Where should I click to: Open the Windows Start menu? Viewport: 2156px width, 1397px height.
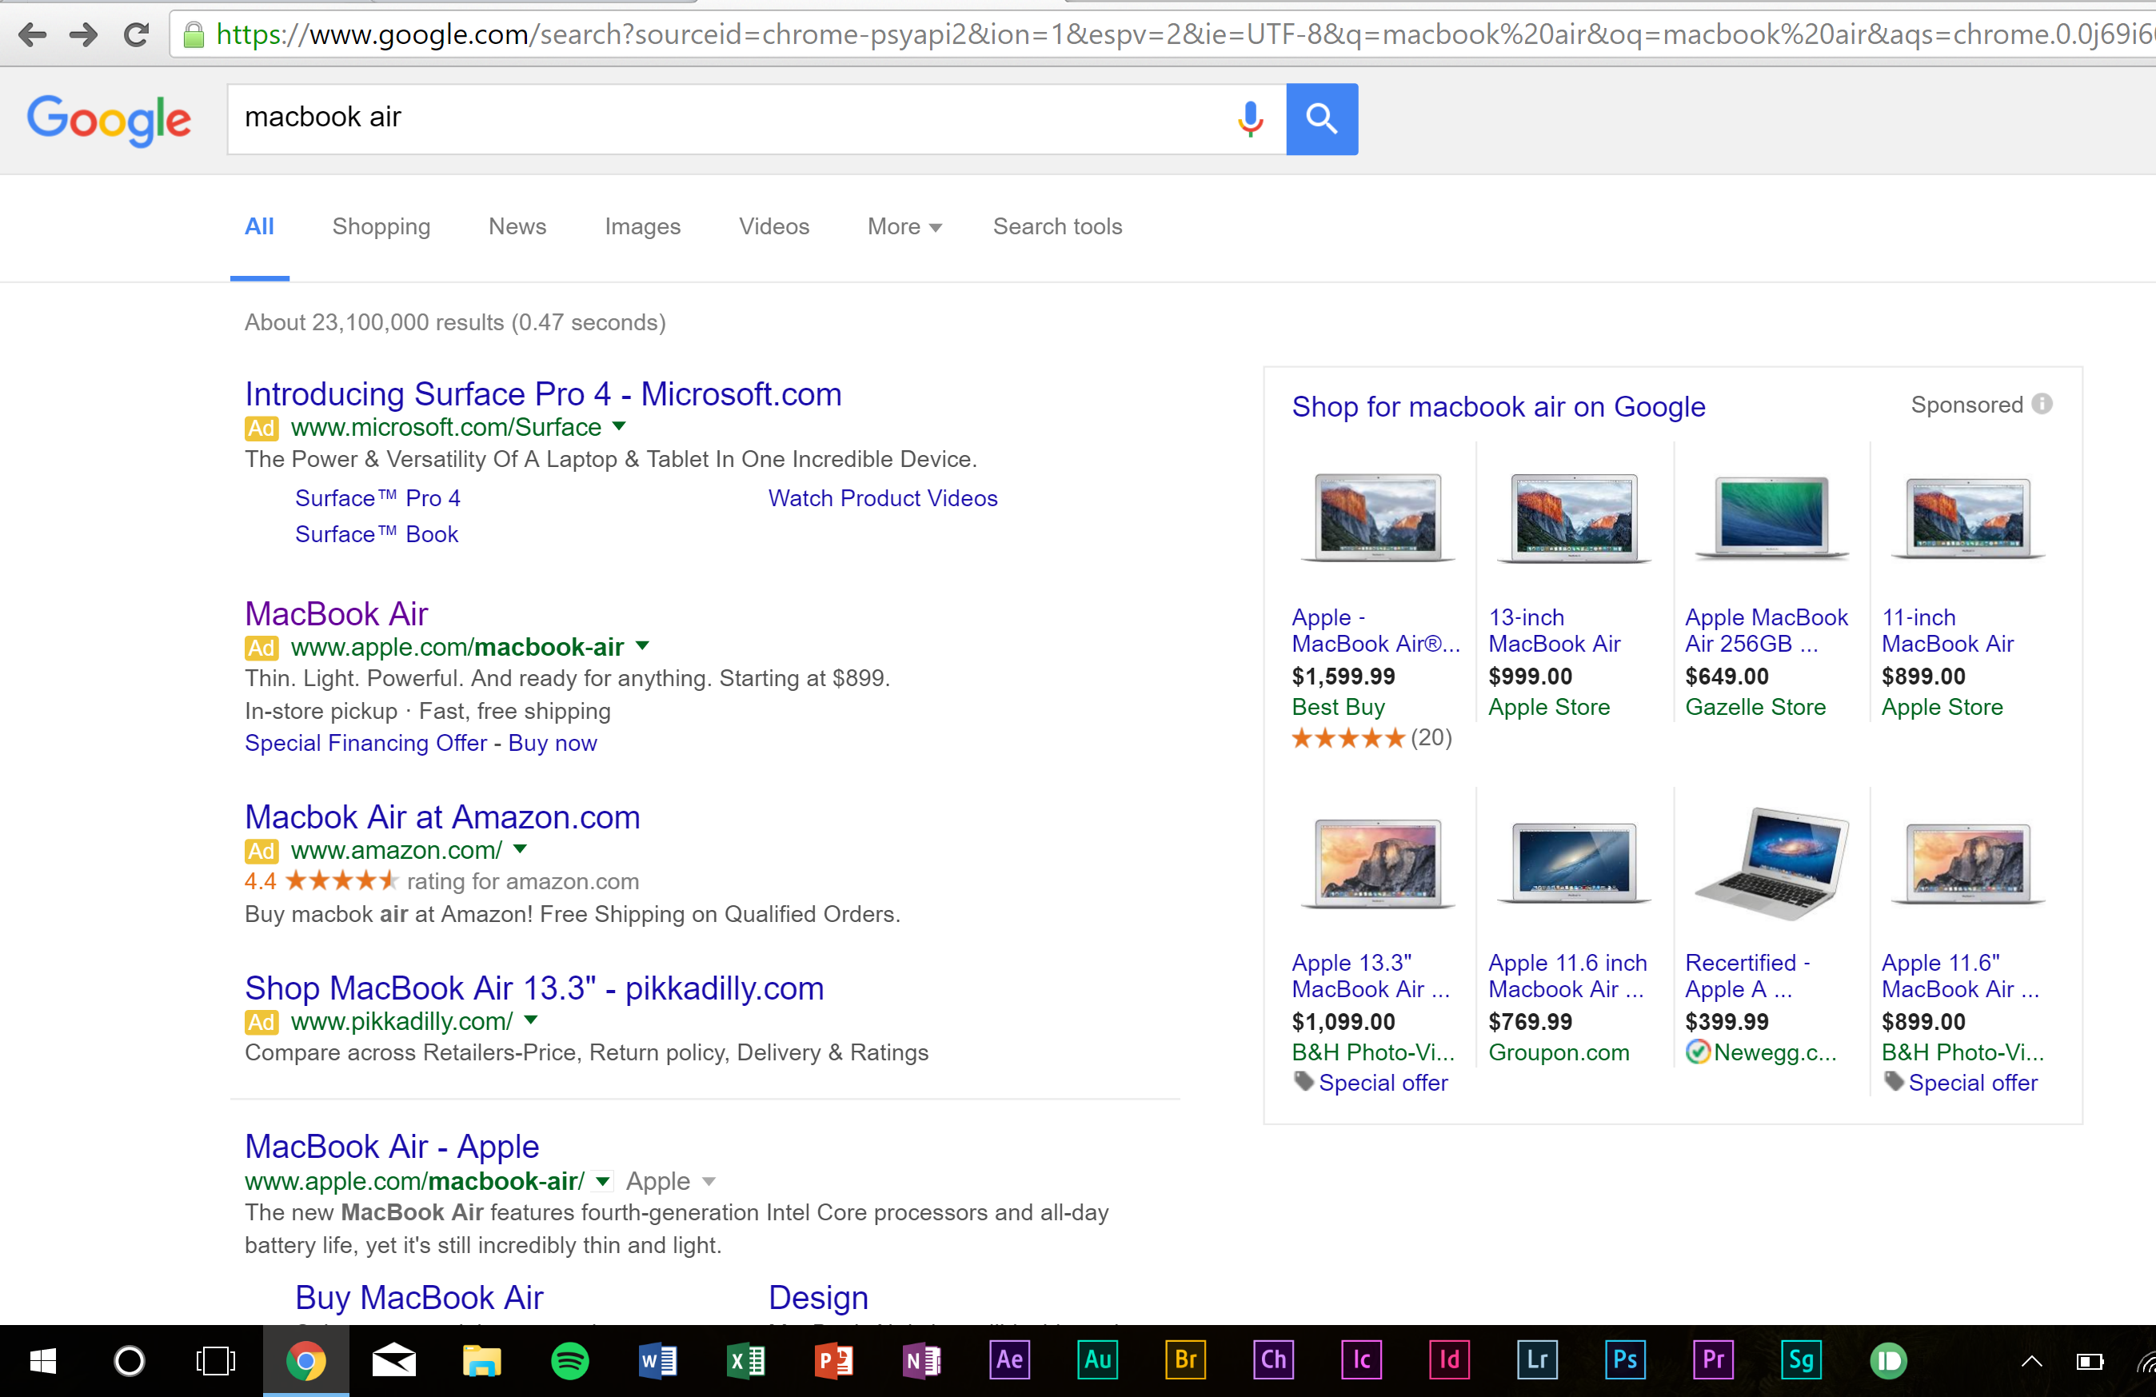[42, 1361]
